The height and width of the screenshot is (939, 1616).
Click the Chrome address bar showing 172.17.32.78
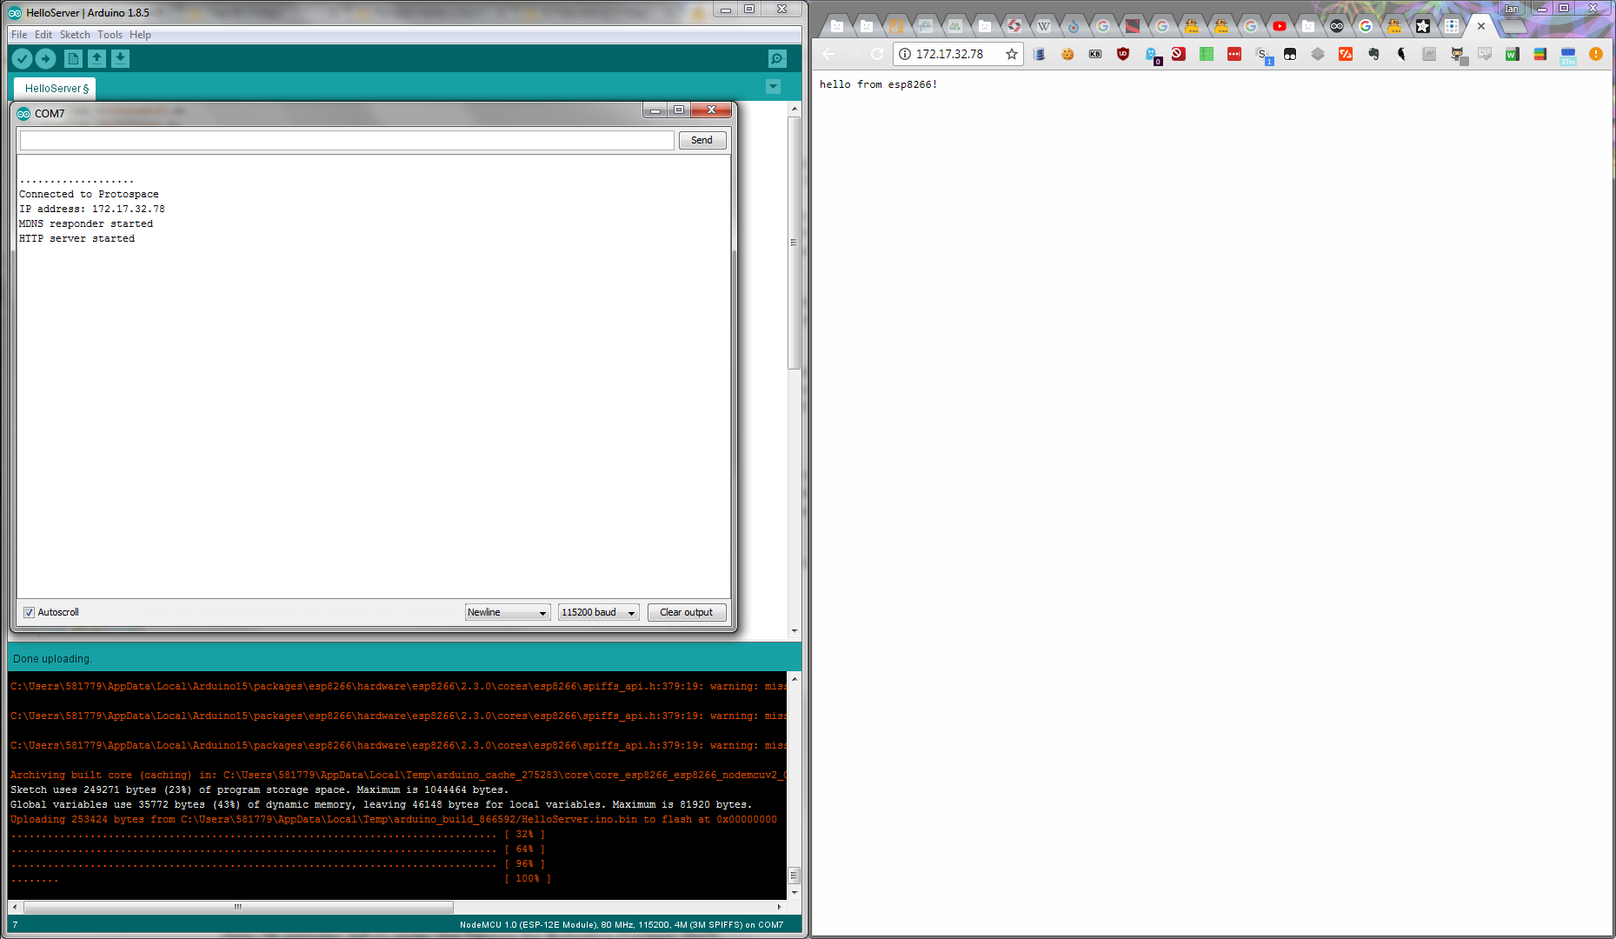click(x=958, y=54)
